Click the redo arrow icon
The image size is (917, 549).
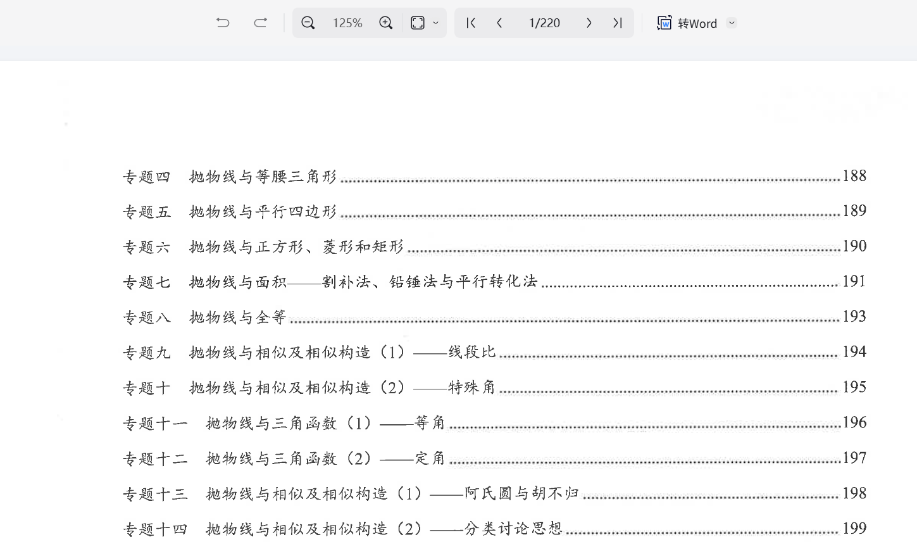[260, 23]
